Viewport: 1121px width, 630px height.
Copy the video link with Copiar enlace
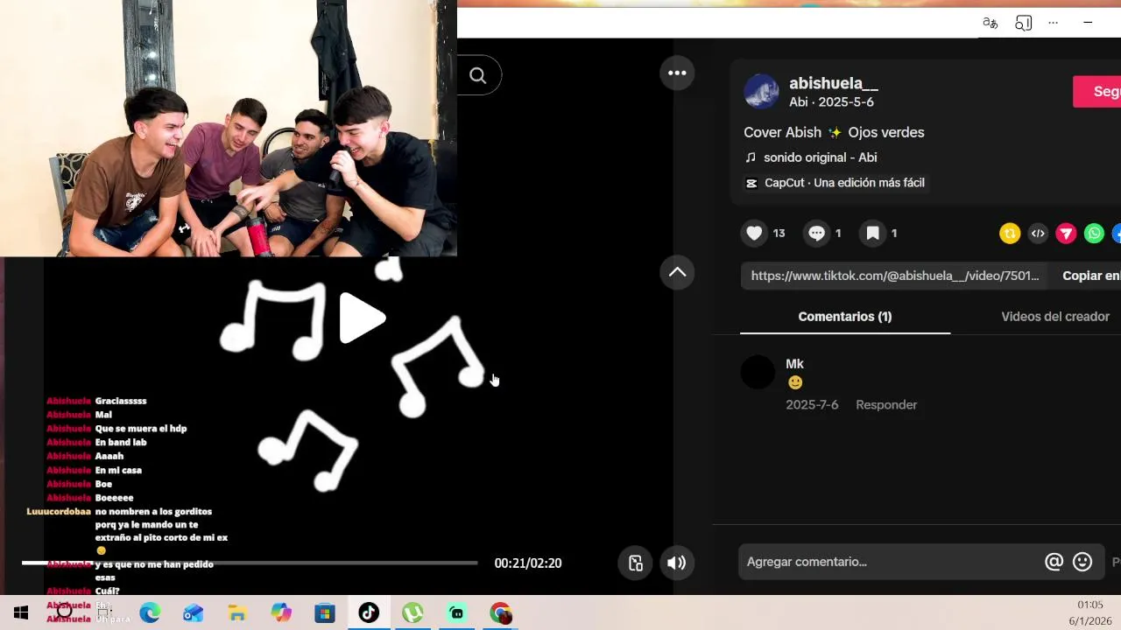coord(1091,276)
